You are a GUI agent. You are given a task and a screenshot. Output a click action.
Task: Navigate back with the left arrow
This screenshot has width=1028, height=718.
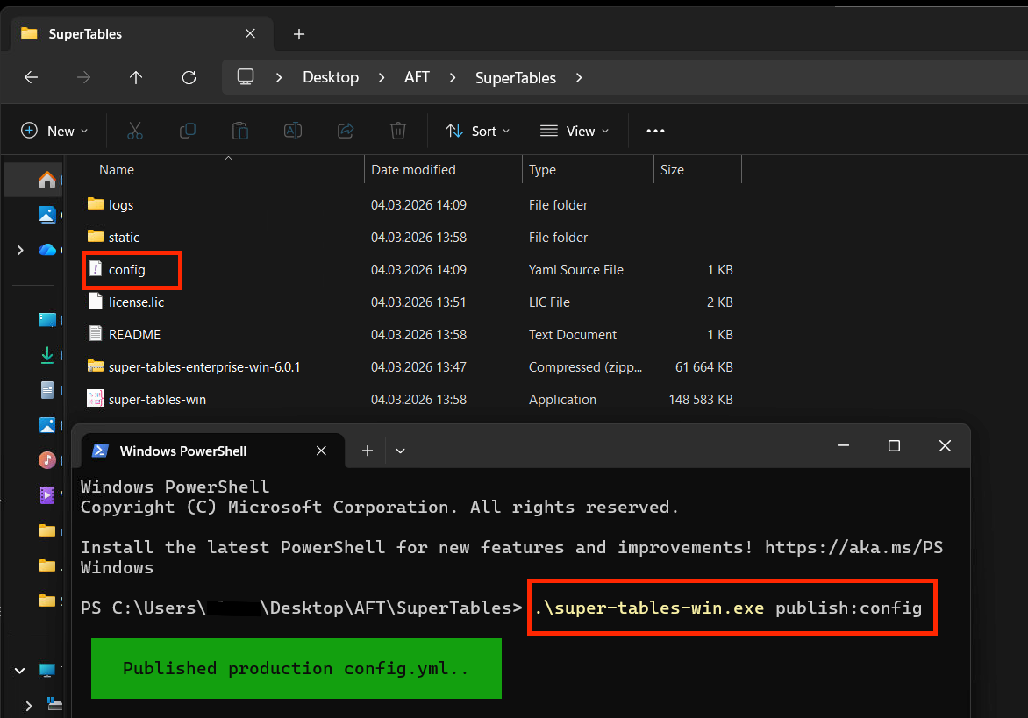click(31, 77)
